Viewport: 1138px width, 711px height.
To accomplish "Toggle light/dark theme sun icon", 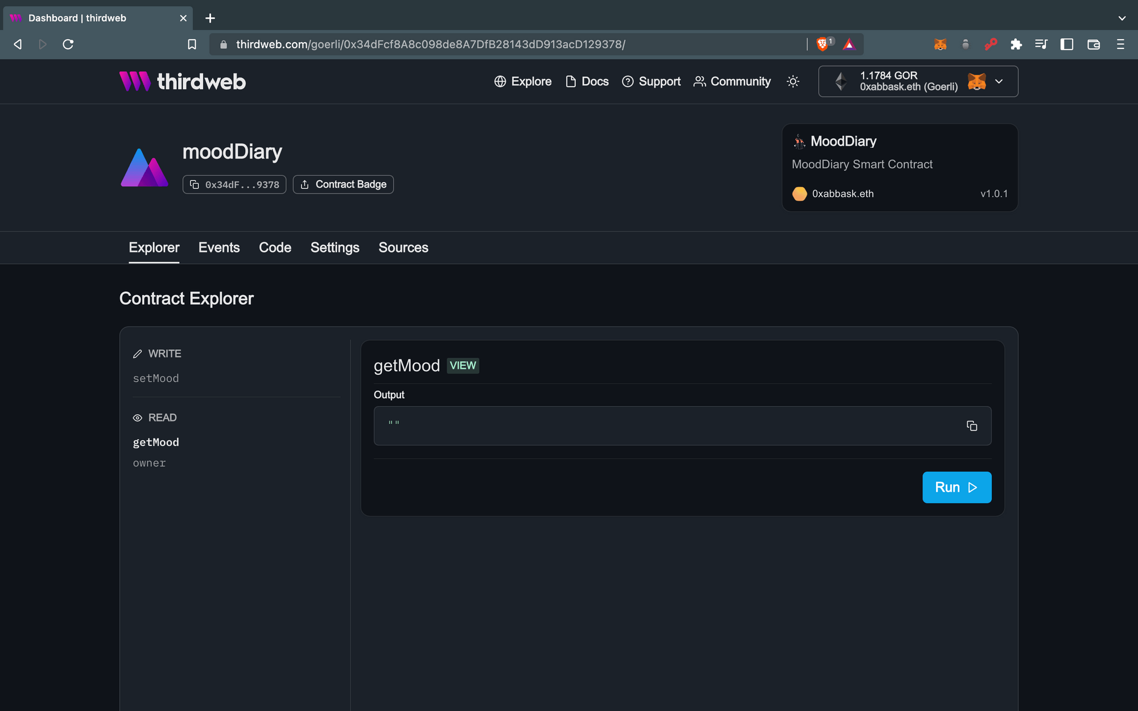I will (x=793, y=81).
